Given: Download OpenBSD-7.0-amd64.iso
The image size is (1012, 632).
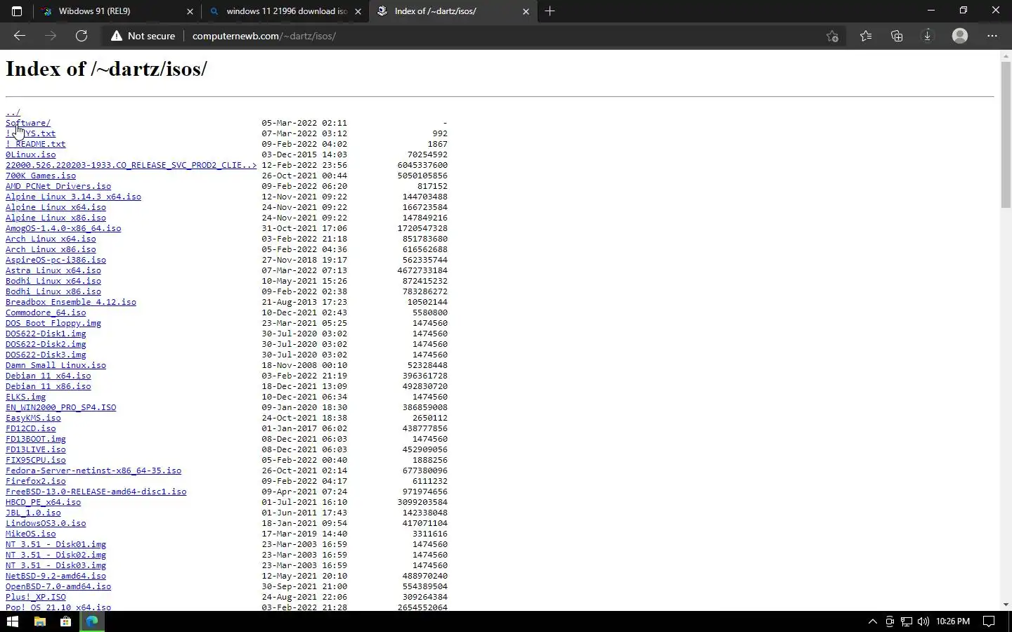Looking at the screenshot, I should pos(58,586).
